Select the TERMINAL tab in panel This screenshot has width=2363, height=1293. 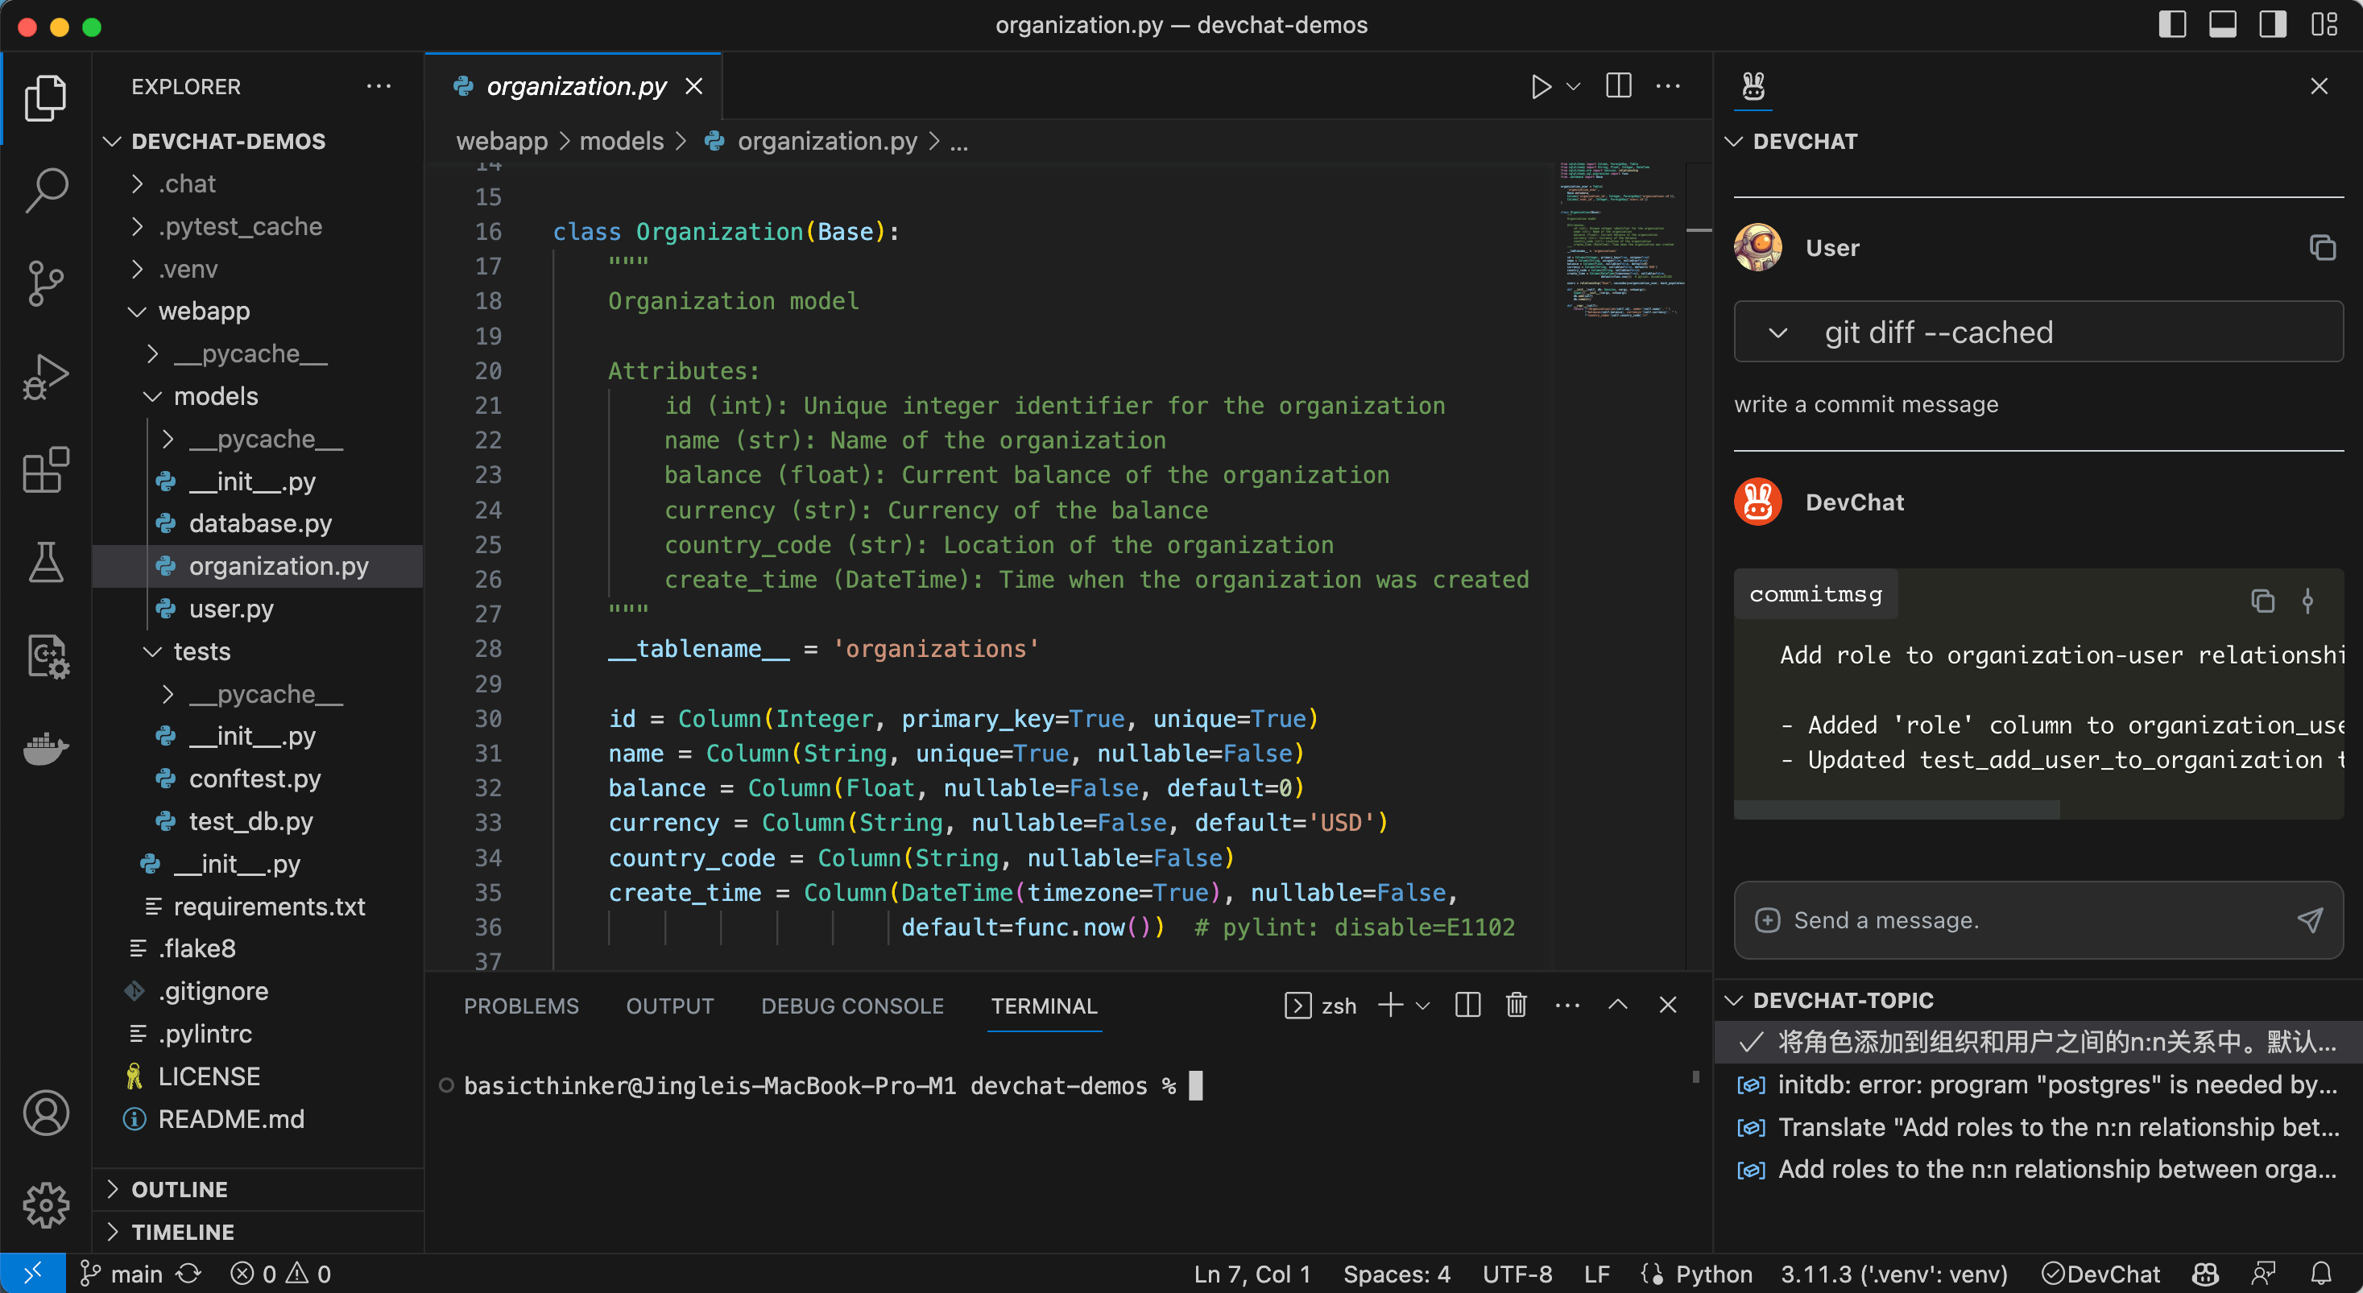coord(1045,1005)
